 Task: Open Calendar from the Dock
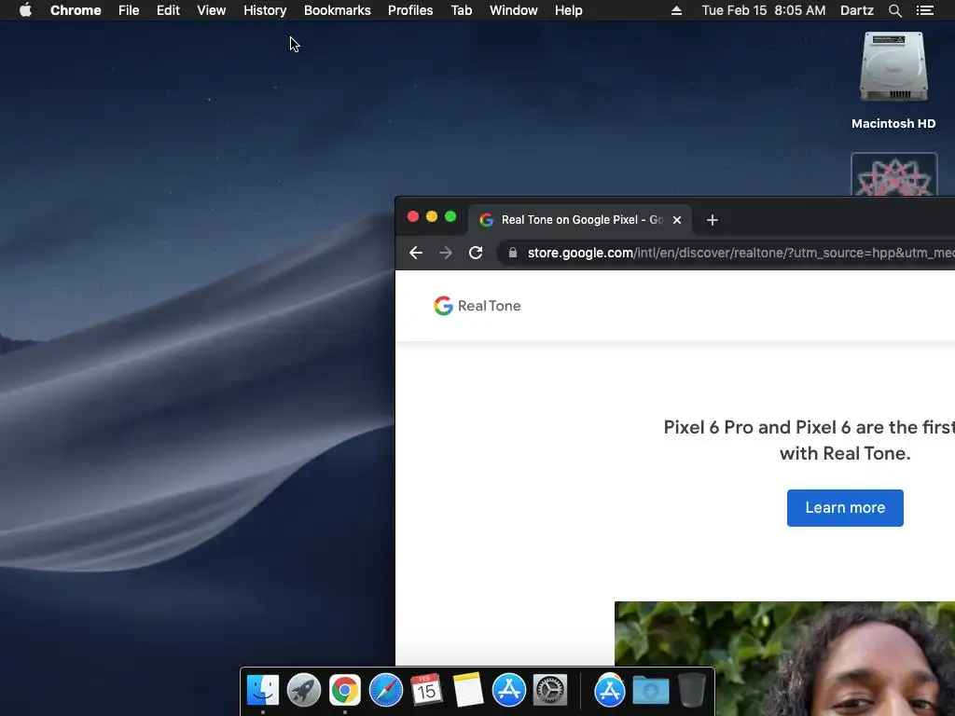pos(426,690)
